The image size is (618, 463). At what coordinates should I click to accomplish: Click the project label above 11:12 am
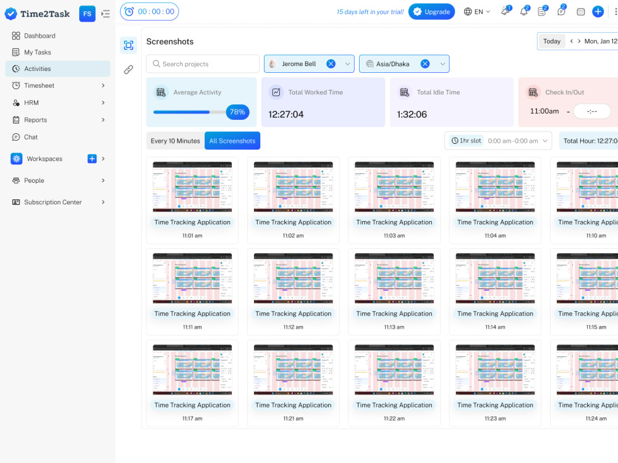(x=293, y=314)
